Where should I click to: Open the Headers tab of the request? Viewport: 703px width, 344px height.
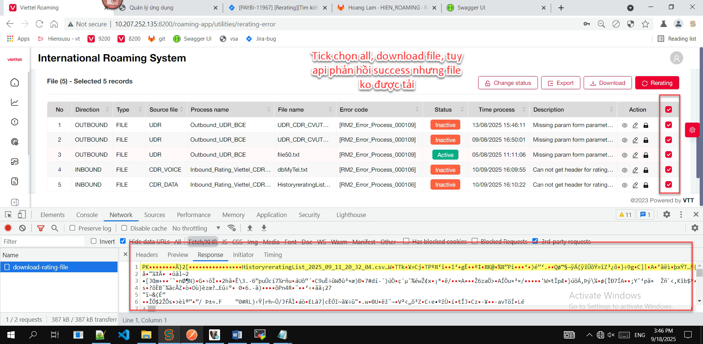click(x=147, y=255)
